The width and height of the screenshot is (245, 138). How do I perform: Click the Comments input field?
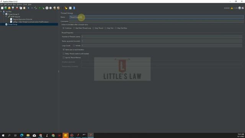[x=157, y=21]
